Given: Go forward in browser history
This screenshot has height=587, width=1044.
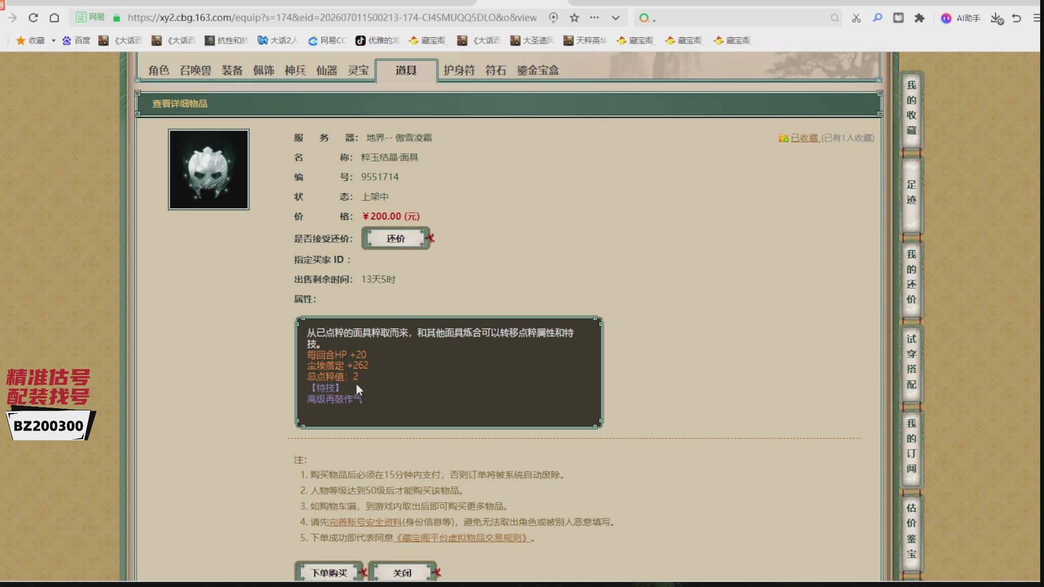Looking at the screenshot, I should point(12,18).
